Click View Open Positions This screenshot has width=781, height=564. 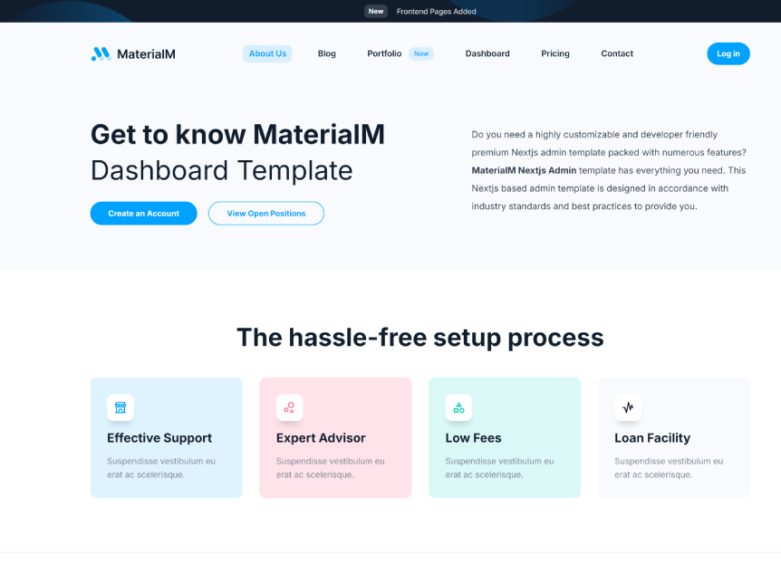click(x=265, y=213)
